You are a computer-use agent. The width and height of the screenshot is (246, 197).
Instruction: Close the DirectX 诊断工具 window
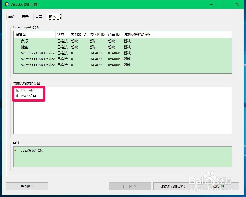click(x=237, y=4)
